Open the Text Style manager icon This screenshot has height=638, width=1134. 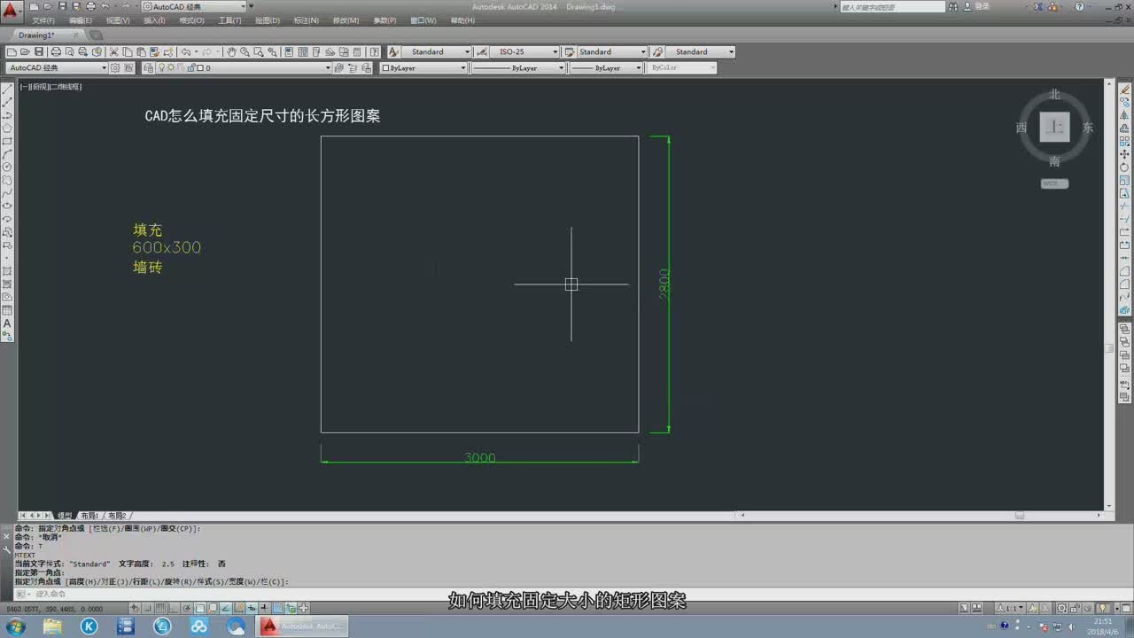(393, 51)
